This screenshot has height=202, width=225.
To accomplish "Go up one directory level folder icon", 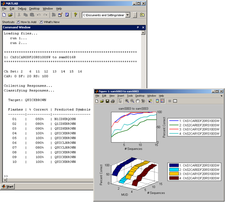I will tap(142, 15).
